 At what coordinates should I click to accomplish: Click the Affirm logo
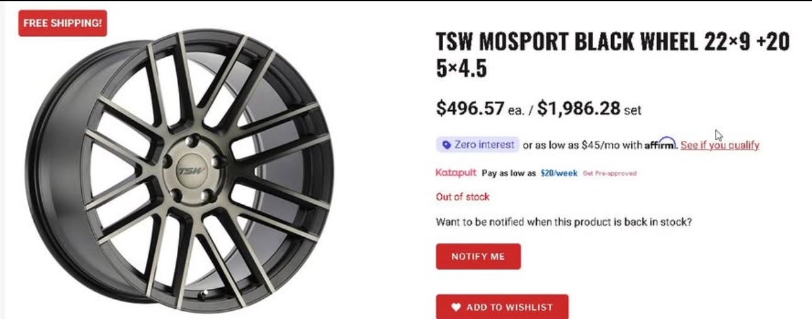[660, 145]
